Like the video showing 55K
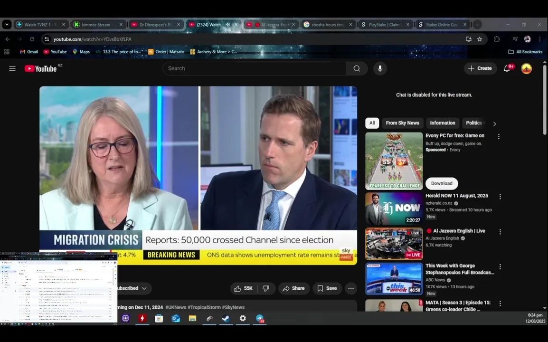 point(244,288)
